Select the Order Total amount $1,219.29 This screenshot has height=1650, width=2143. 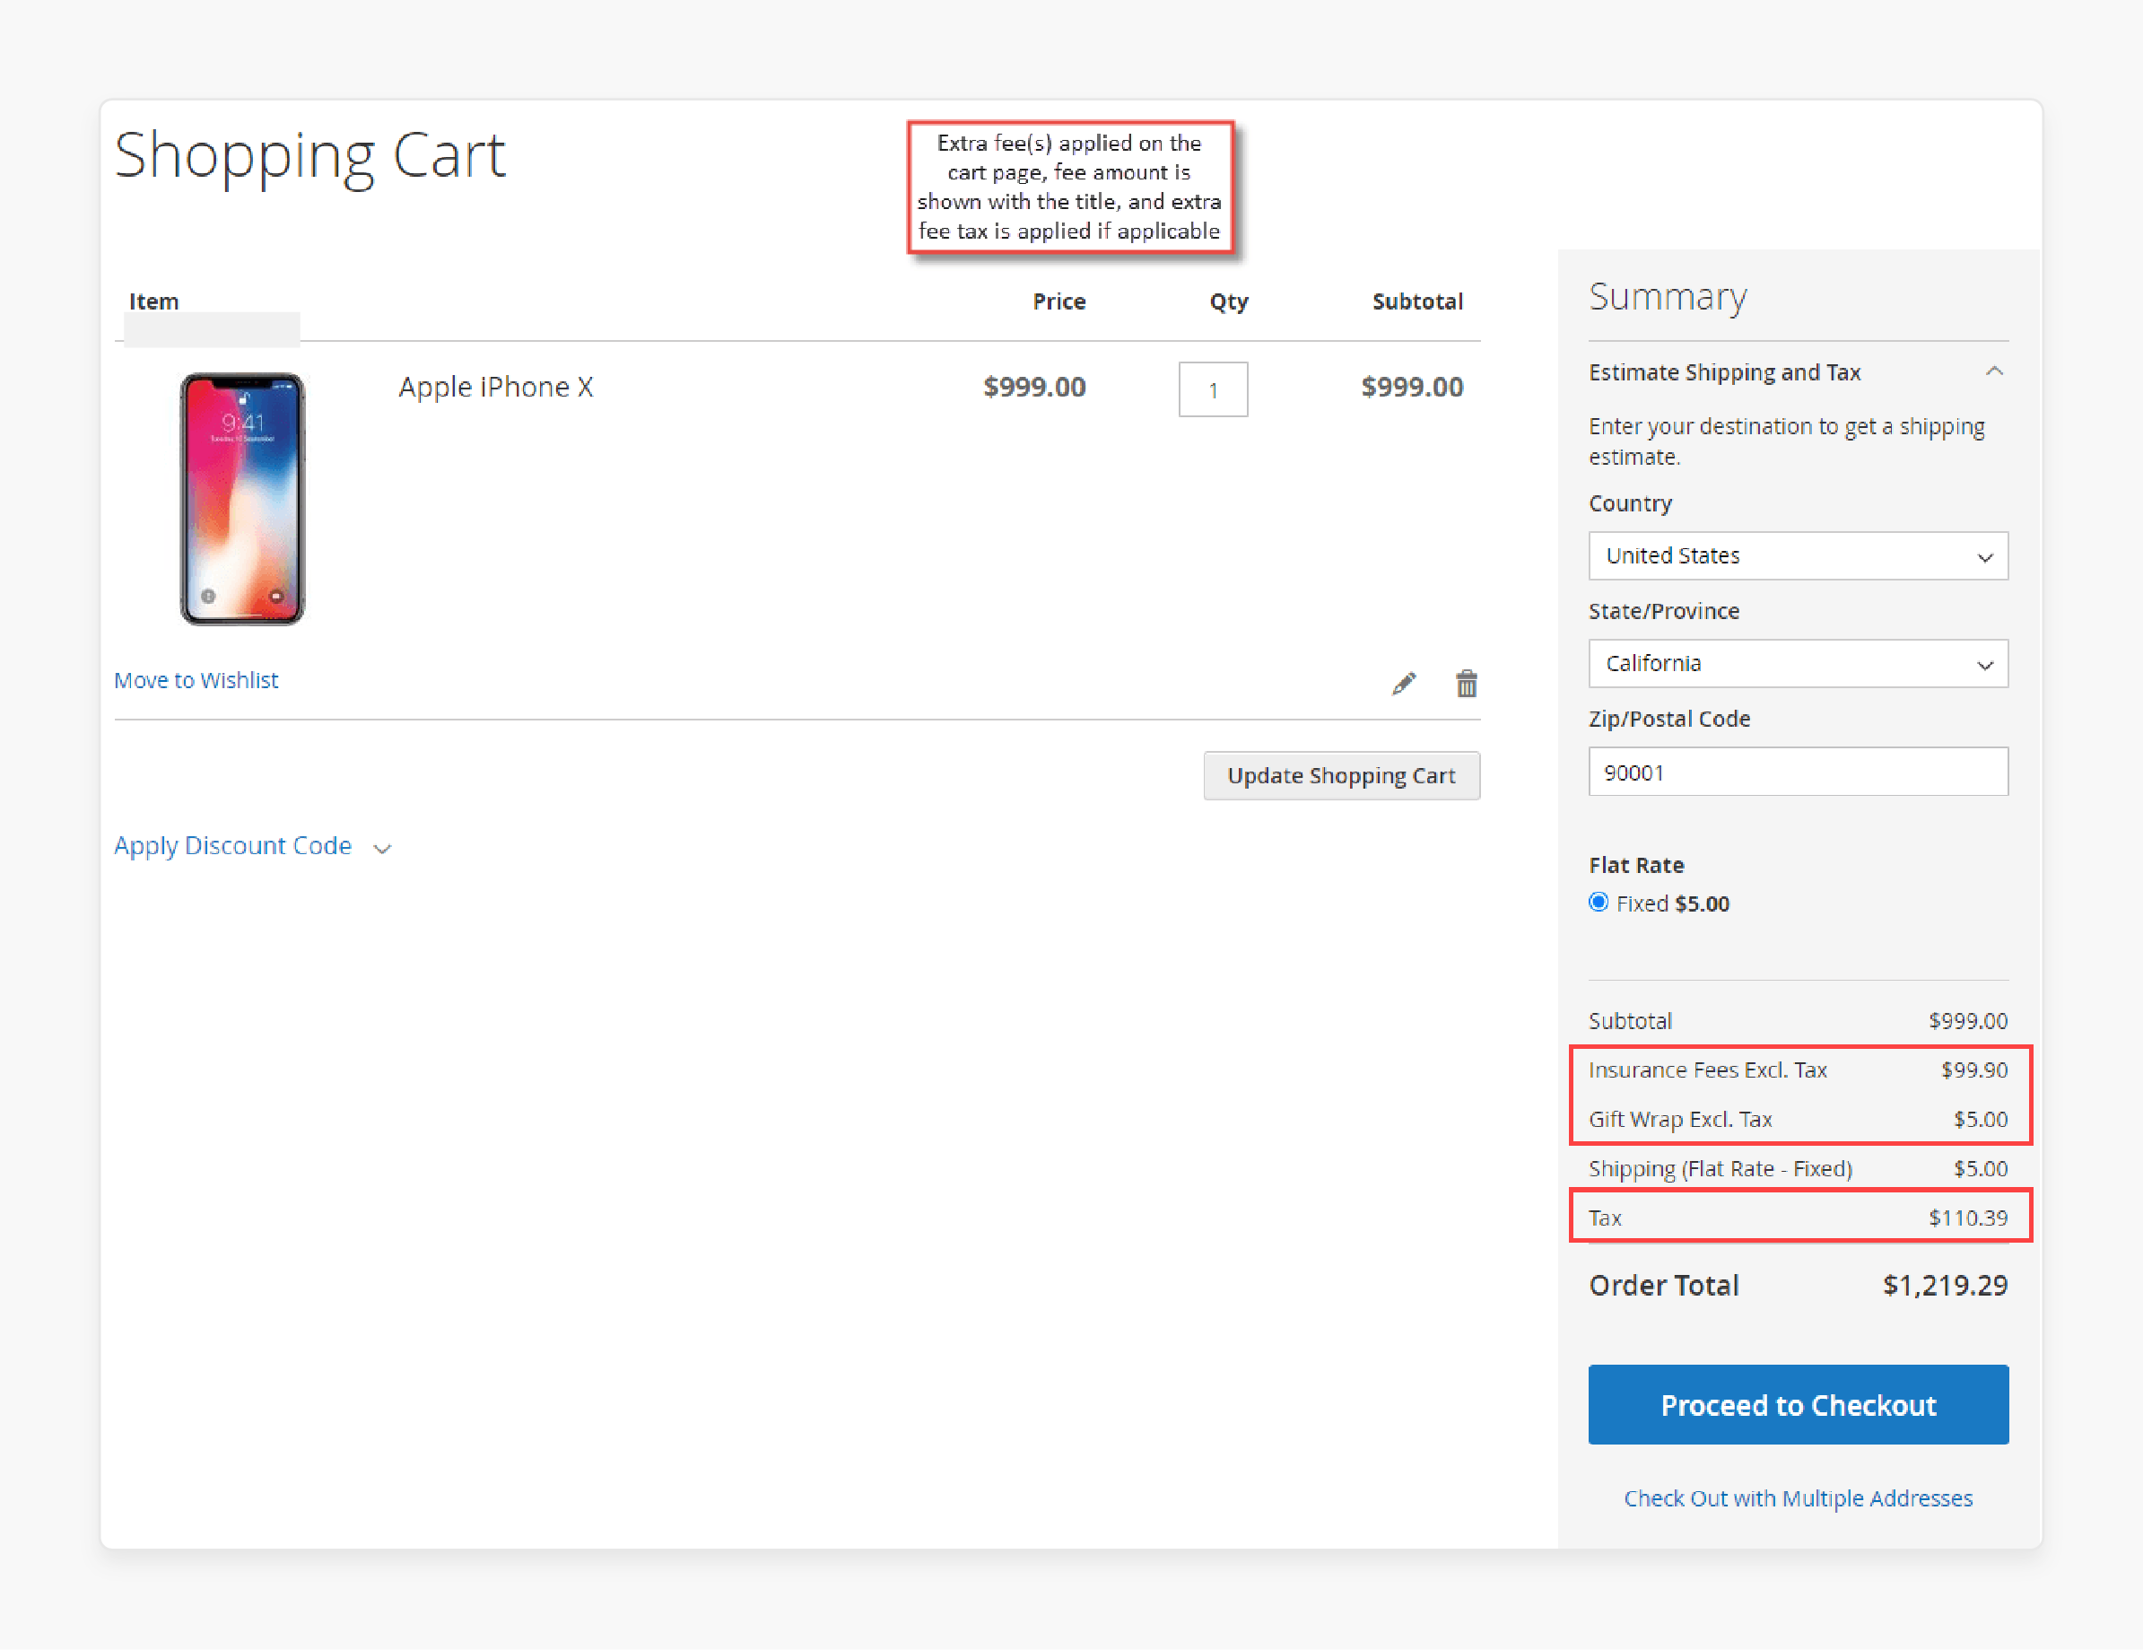(x=1945, y=1285)
